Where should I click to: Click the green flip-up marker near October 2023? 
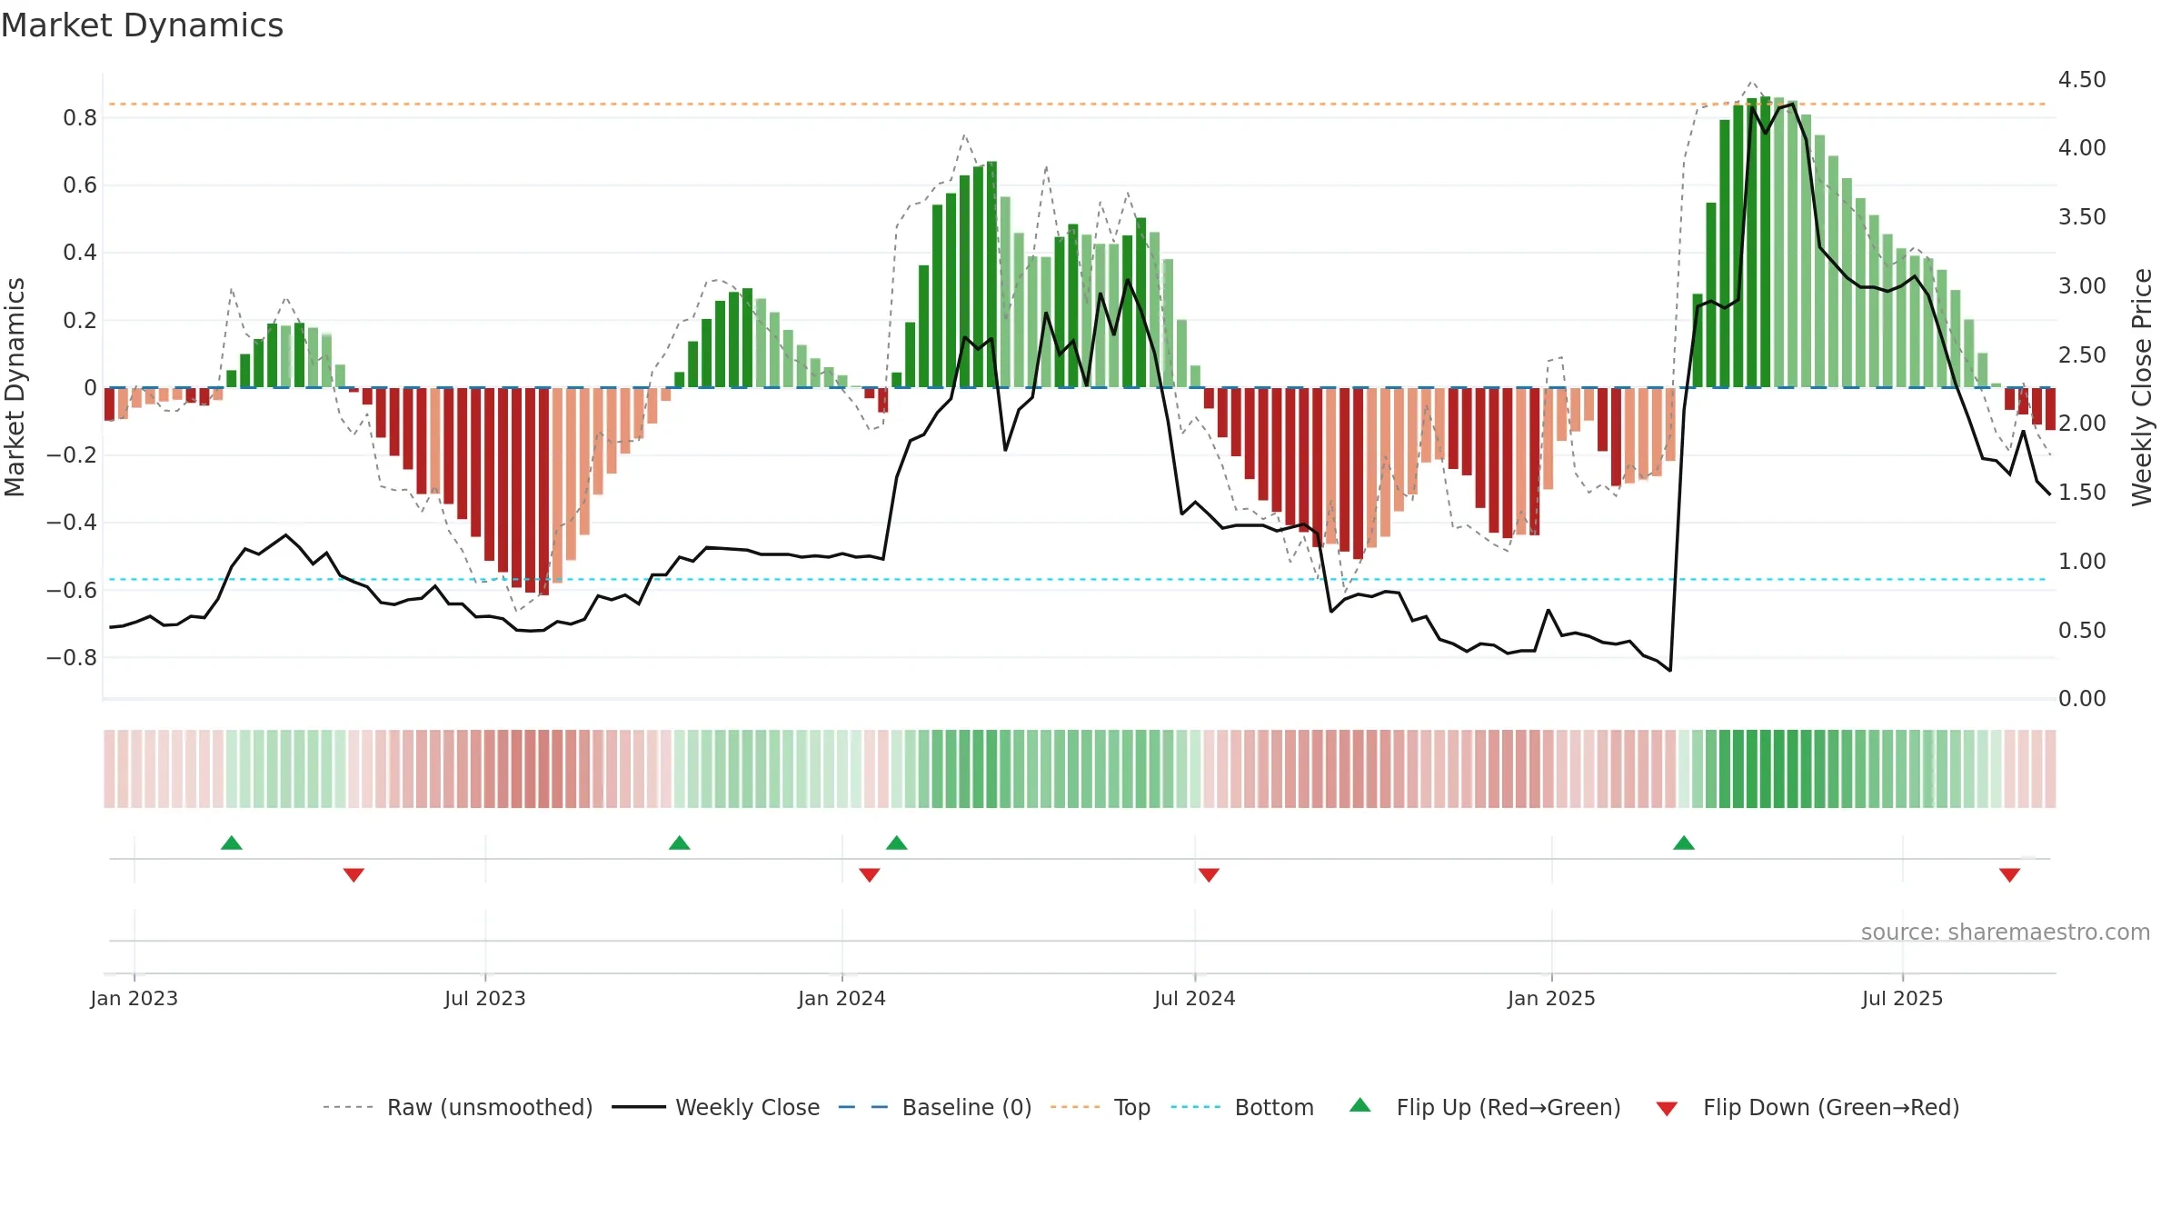point(680,843)
